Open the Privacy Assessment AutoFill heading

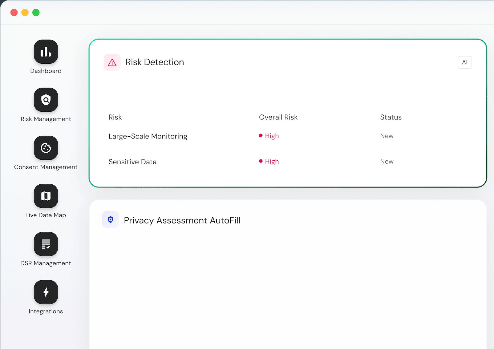coord(182,220)
